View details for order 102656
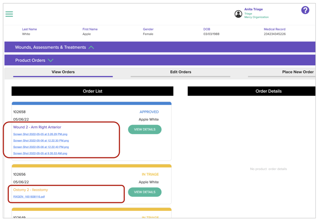The width and height of the screenshot is (320, 222). (x=145, y=192)
